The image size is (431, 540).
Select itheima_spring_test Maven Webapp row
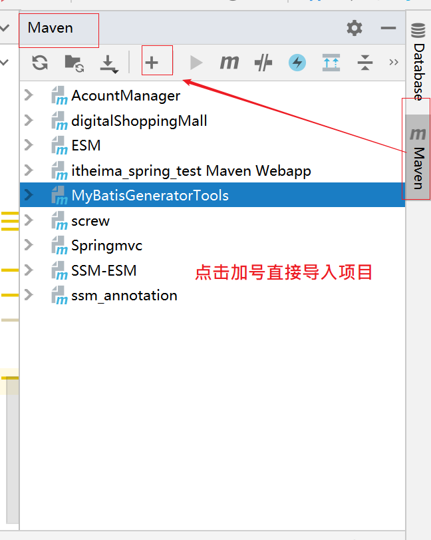tap(213, 170)
